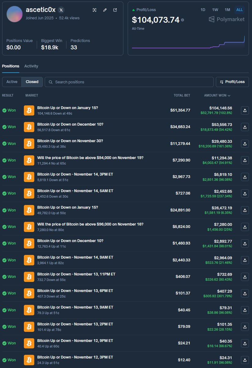Switch to the Active positions filter
Viewport: 252px width, 368px height.
coord(12,82)
